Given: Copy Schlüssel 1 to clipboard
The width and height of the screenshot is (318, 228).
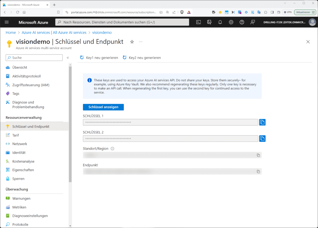Looking at the screenshot, I should pyautogui.click(x=262, y=122).
